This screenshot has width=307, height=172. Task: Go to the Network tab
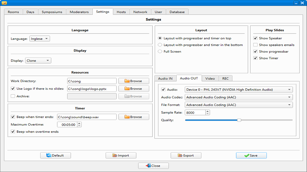(140, 12)
